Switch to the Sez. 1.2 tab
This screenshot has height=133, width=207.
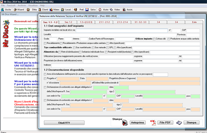[68, 22]
